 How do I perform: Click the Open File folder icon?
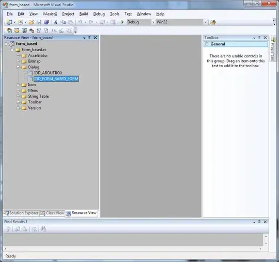point(32,22)
